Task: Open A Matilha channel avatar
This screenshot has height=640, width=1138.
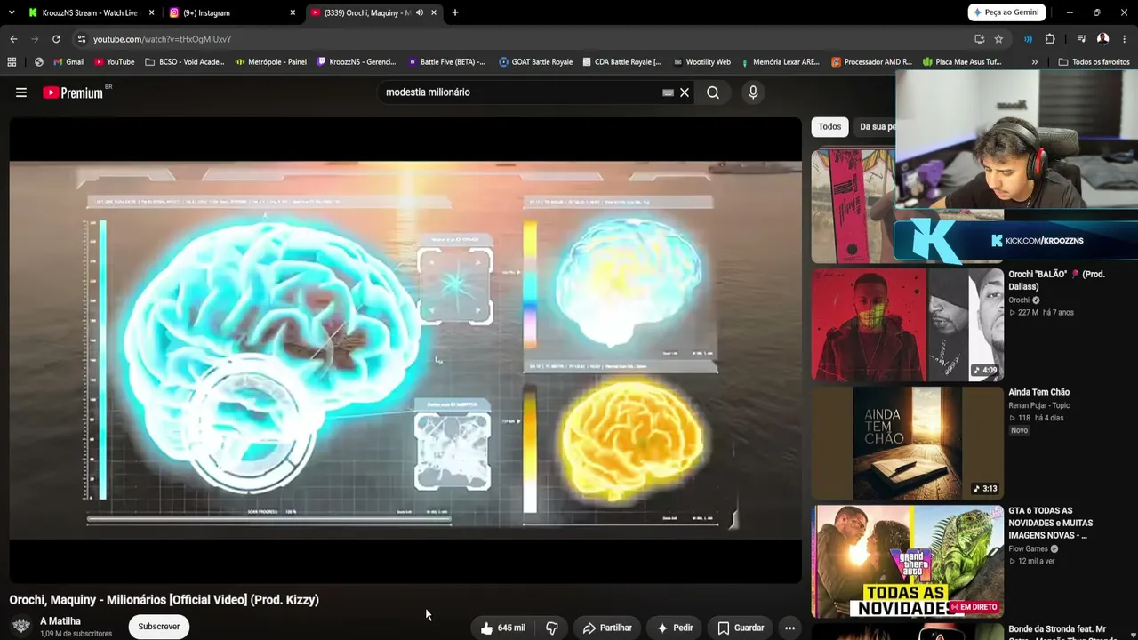Action: click(x=21, y=627)
